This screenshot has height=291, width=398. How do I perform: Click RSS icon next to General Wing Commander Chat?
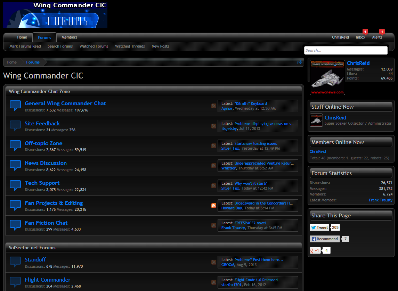click(214, 106)
